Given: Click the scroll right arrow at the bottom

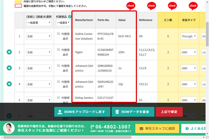Looking at the screenshot, I should [204, 137].
